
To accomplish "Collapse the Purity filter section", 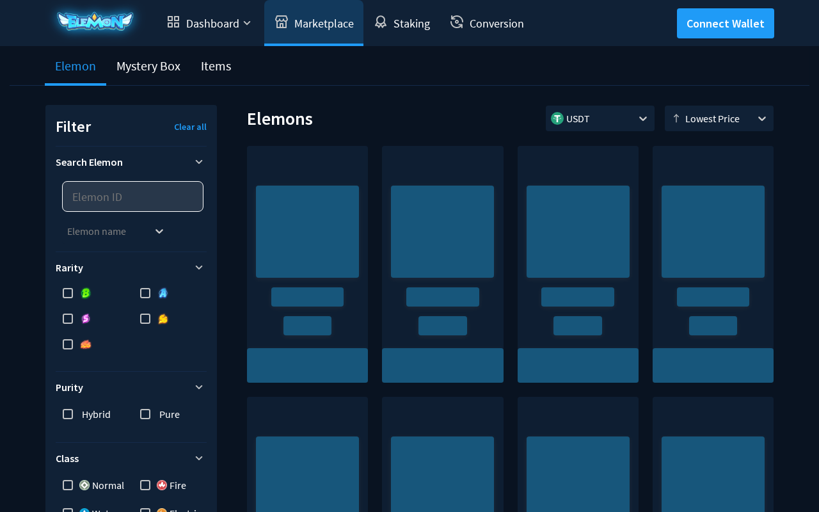I will tap(199, 387).
